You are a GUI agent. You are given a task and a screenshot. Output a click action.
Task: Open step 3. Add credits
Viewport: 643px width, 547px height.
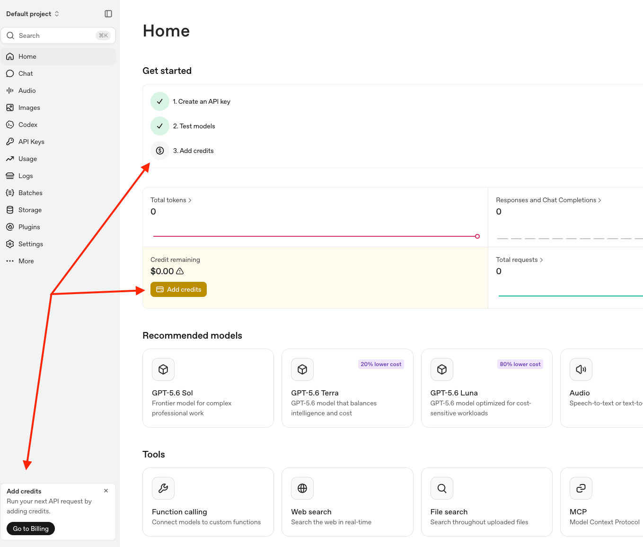(193, 151)
